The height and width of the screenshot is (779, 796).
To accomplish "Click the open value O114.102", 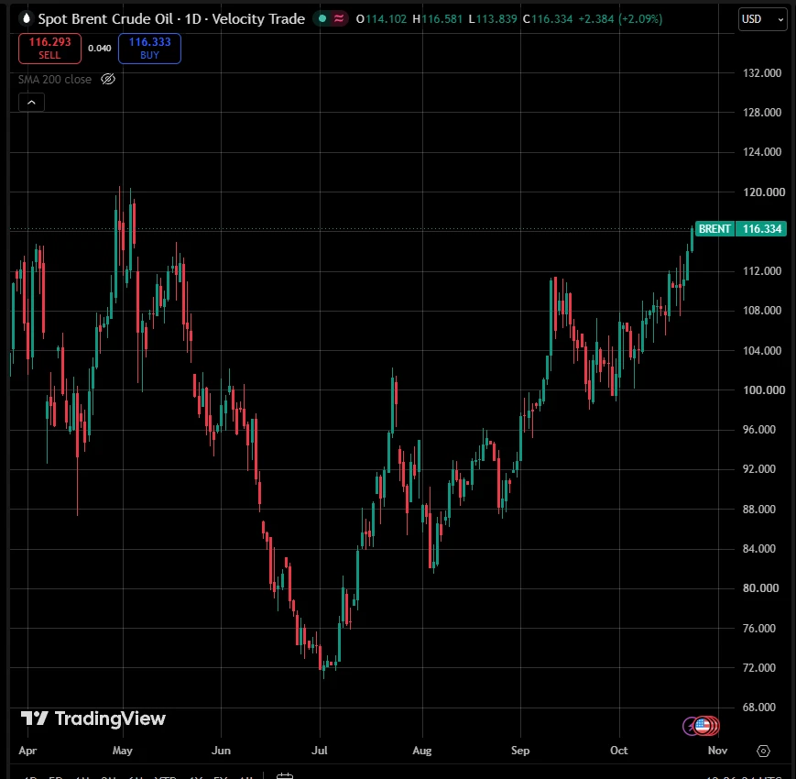I will 382,19.
